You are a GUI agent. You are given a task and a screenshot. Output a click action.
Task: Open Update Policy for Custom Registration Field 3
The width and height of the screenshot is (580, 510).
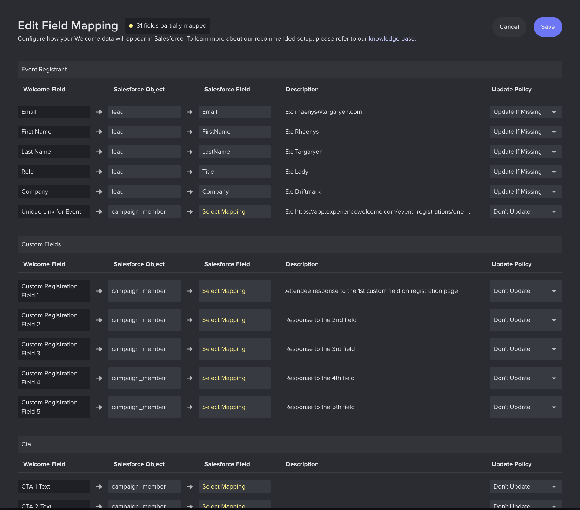pyautogui.click(x=526, y=349)
